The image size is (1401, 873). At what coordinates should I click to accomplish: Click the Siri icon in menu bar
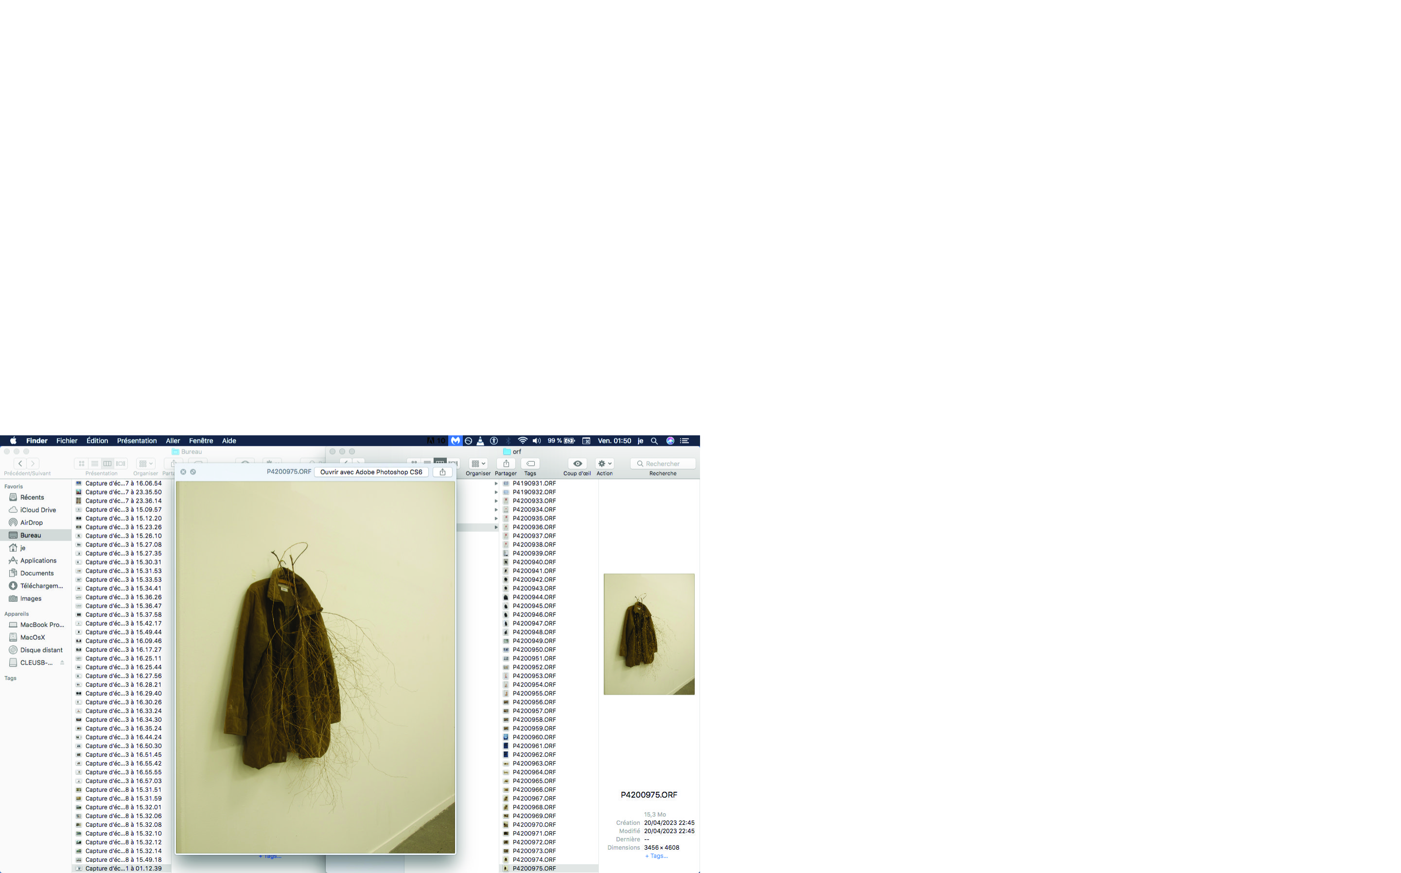pyautogui.click(x=670, y=440)
